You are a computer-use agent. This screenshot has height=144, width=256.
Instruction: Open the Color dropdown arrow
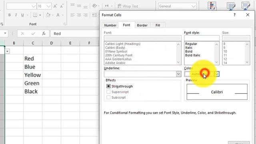217,74
